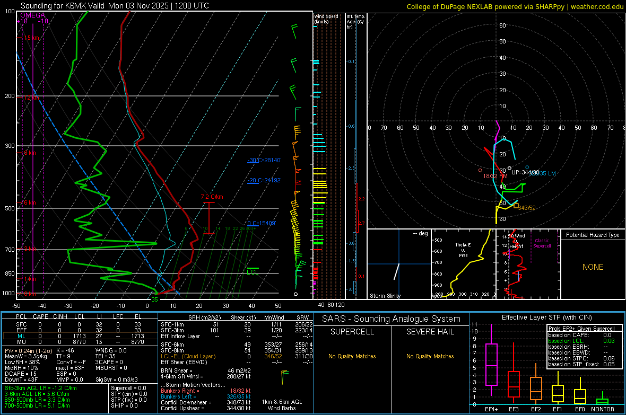
Task: Click the 346/52 orange square marker
Action: [x=516, y=206]
